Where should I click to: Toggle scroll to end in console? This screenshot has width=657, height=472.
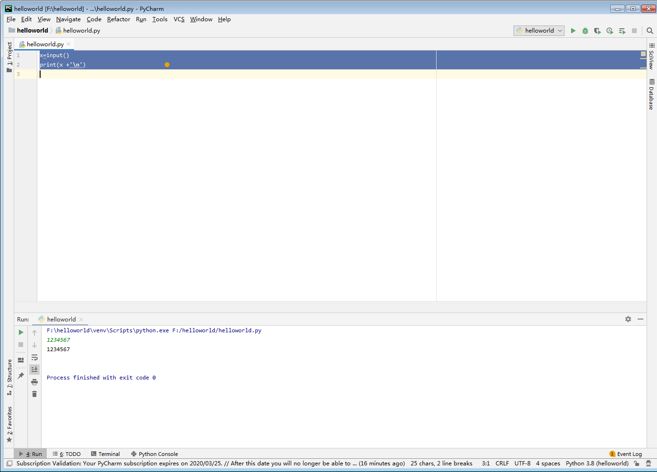pos(34,369)
